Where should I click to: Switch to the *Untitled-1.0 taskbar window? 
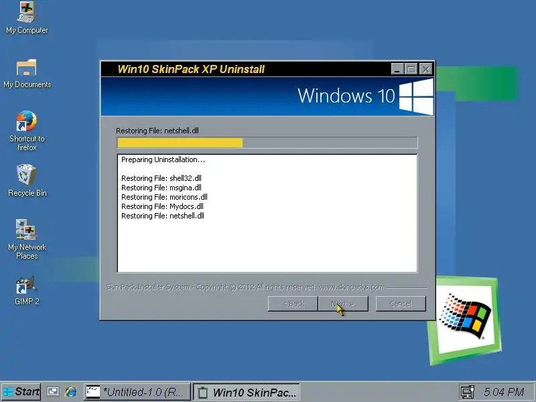pos(137,392)
